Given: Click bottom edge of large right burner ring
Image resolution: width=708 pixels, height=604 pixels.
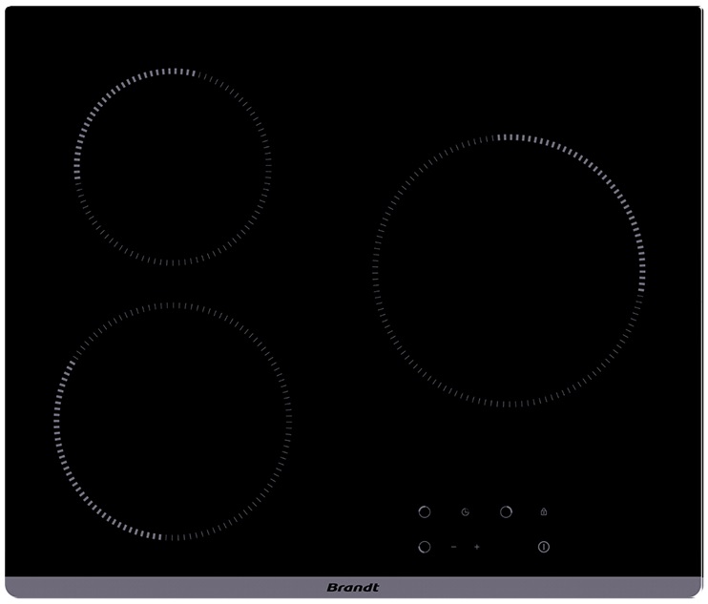Looking at the screenshot, I should [510, 405].
